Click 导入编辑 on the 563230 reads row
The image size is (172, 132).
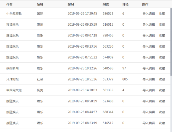click(149, 46)
